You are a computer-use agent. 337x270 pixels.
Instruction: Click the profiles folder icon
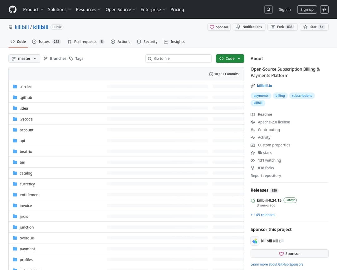15,259
